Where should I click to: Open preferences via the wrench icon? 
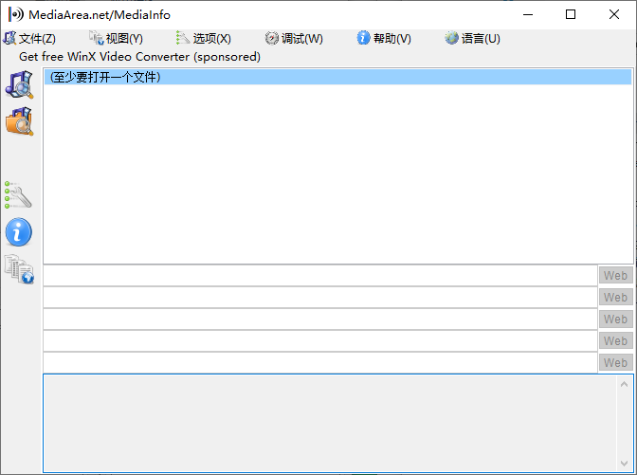coord(19,194)
